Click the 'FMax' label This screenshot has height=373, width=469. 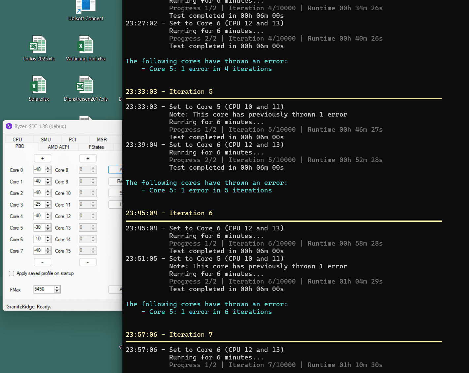tap(15, 289)
